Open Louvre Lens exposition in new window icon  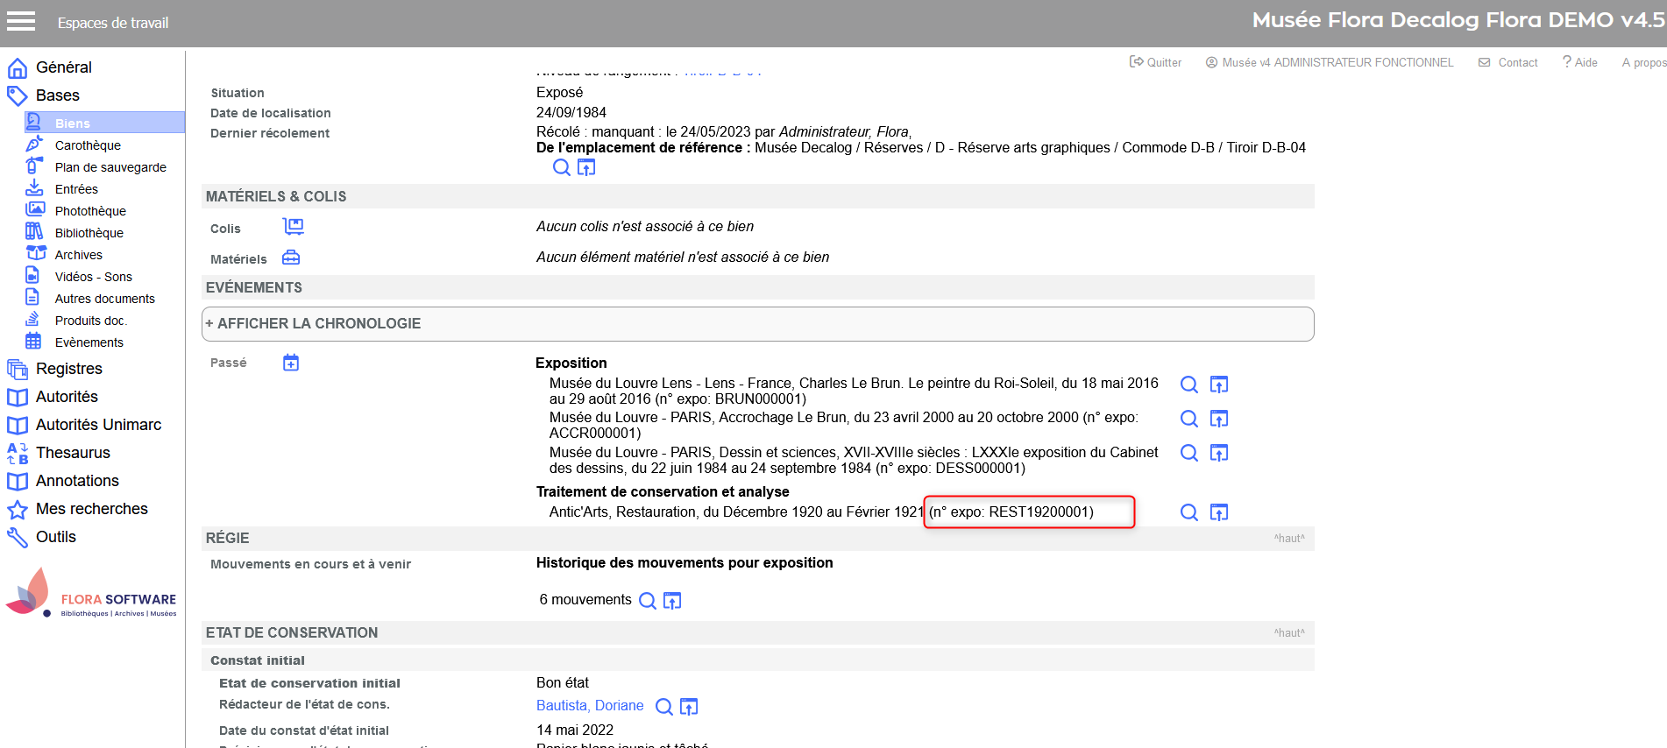click(x=1218, y=385)
